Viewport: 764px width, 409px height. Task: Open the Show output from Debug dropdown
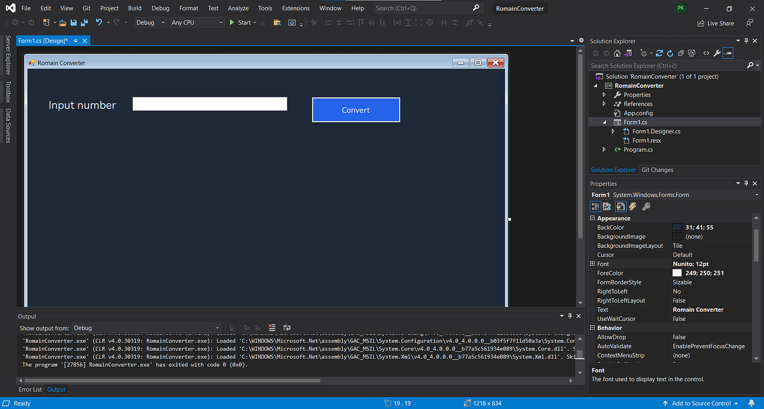[x=146, y=328]
